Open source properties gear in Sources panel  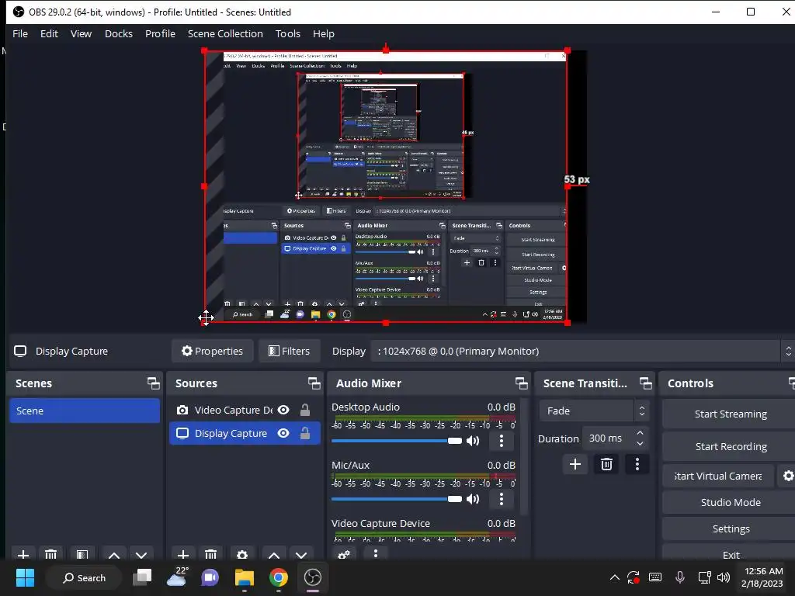242,554
